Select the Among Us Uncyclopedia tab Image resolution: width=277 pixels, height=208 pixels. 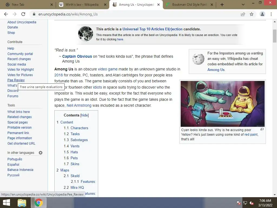tap(136, 5)
